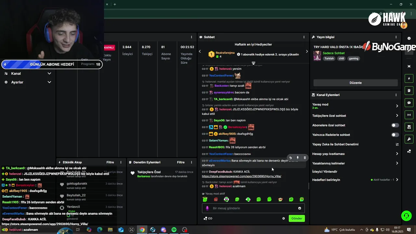Open Microsoft Edge from the taskbar

pyautogui.click(x=99, y=230)
